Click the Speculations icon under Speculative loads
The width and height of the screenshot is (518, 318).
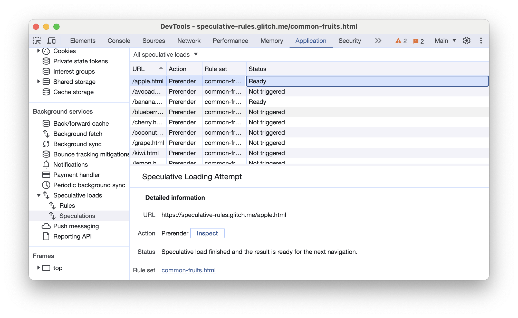52,216
